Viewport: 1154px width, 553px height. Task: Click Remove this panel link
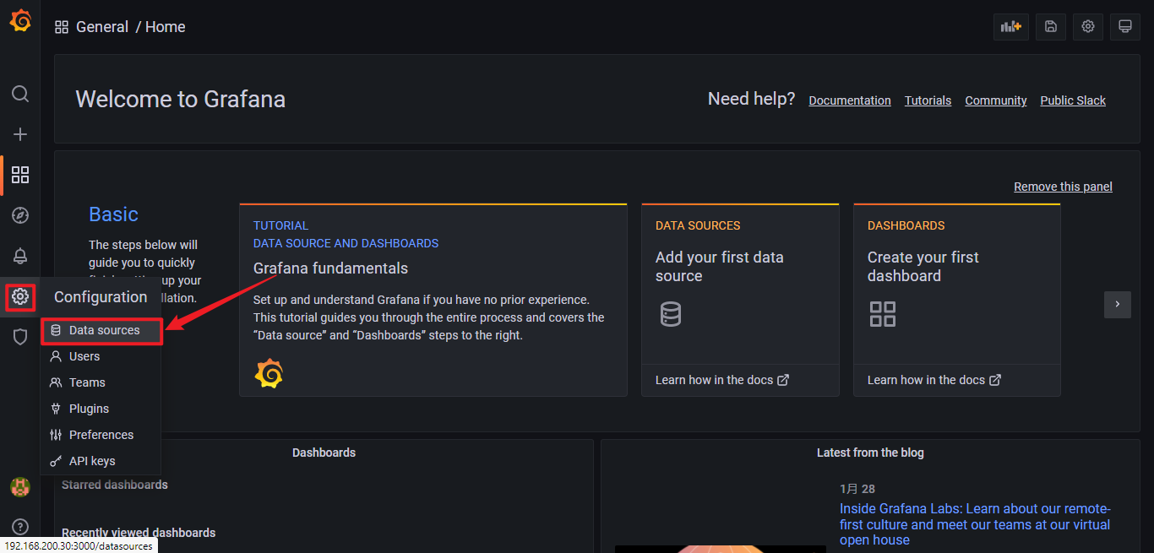(x=1063, y=187)
